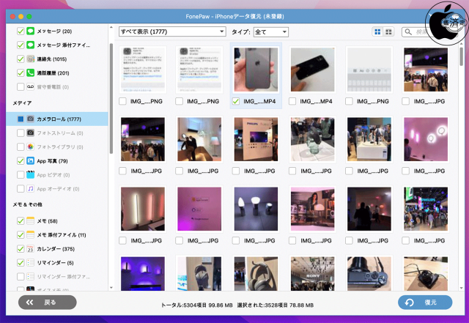Click the sidebar vertical scrollbar thumb
469x323 pixels.
pyautogui.click(x=111, y=99)
